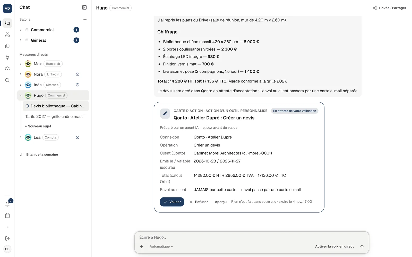Click the Commercial tag next to Hugo title
Screen dimensions: 412x257
[120, 8]
